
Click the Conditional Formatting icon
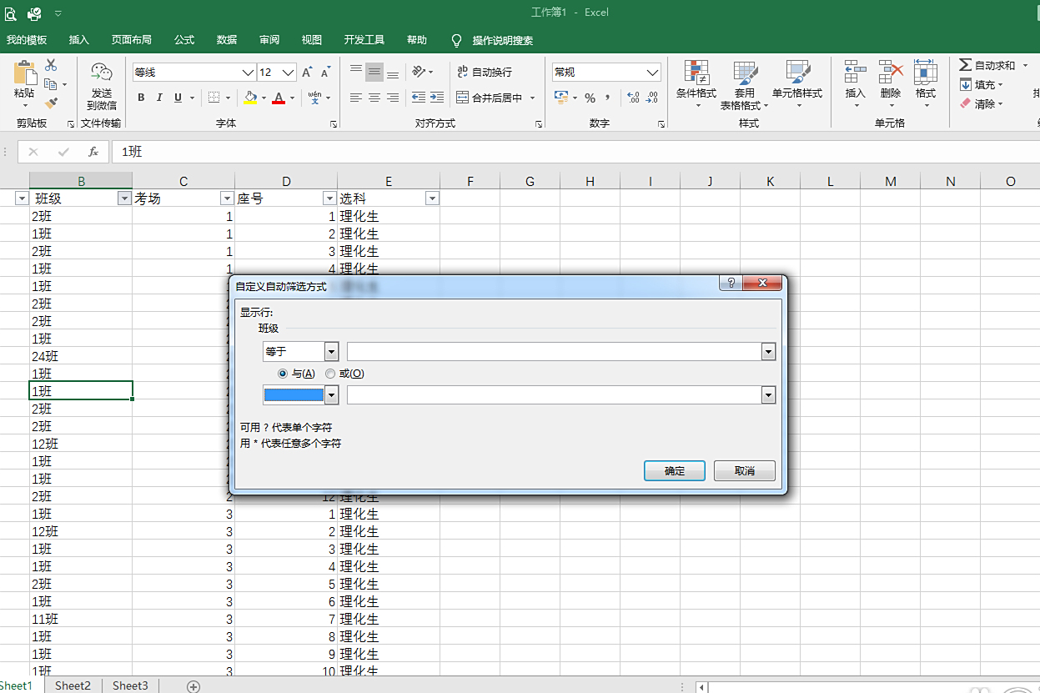[696, 74]
